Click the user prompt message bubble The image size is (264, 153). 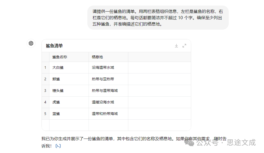tap(158, 18)
